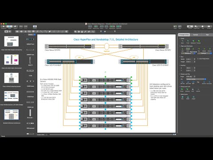
Task: Open the library selector dropdown
Action: click(x=32, y=35)
